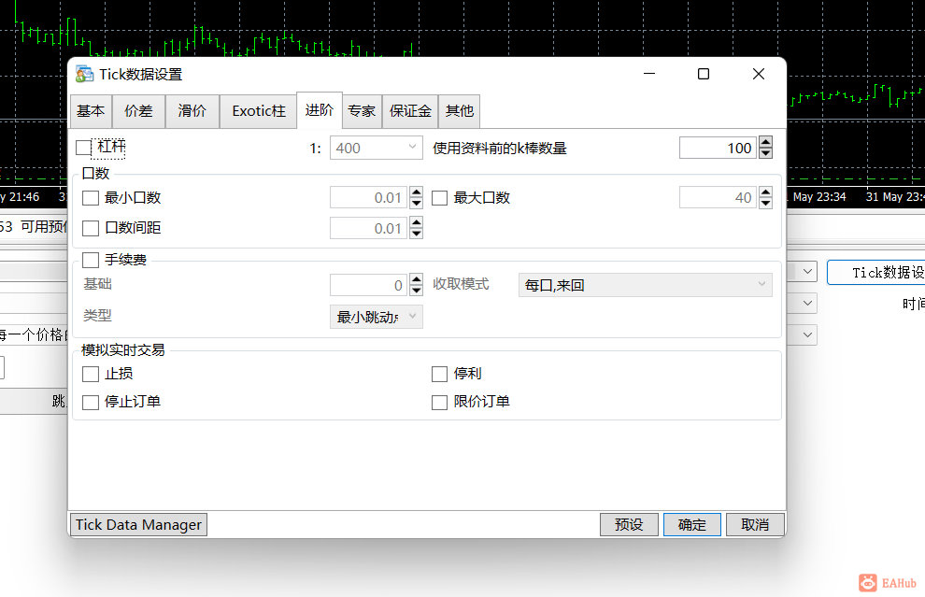Open the first dropdown arrow beside the Tick数据设置 button

coord(807,272)
